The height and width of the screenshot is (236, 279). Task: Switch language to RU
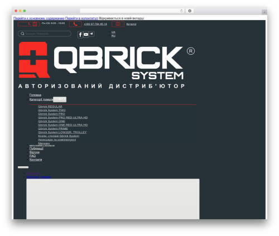tap(113, 36)
